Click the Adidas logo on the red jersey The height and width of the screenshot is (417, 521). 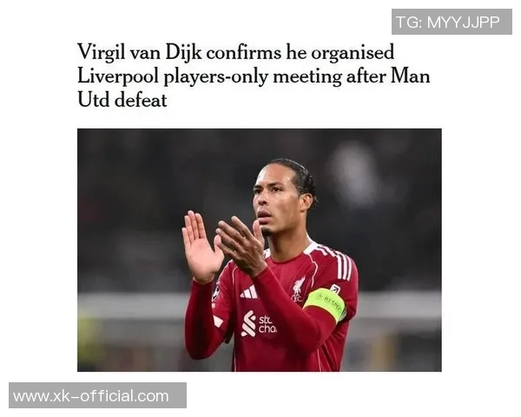coord(248,293)
